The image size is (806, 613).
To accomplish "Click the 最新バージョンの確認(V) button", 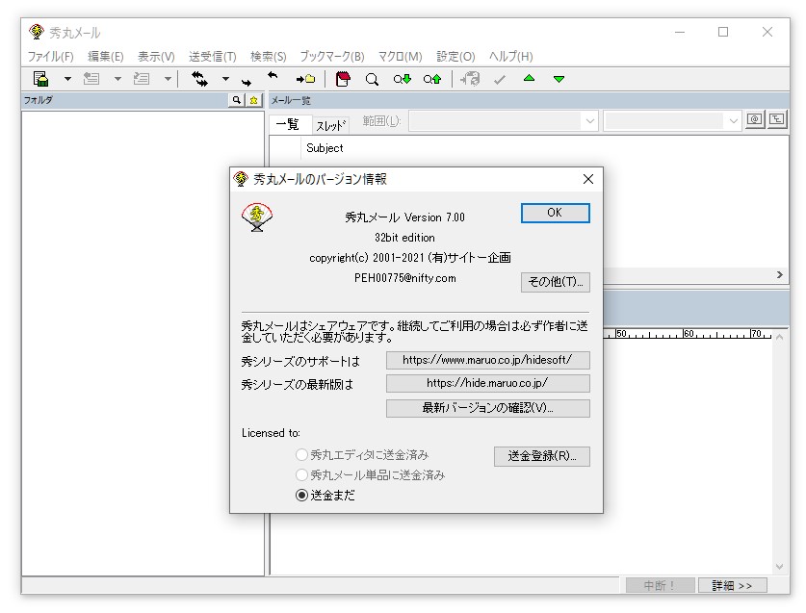I will (487, 407).
